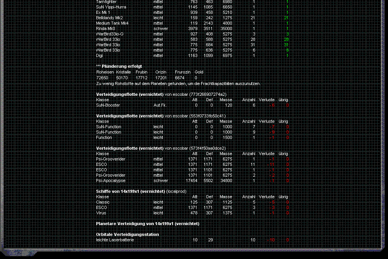
Task: Select the Roheisen value 72650
Action: tap(102, 78)
